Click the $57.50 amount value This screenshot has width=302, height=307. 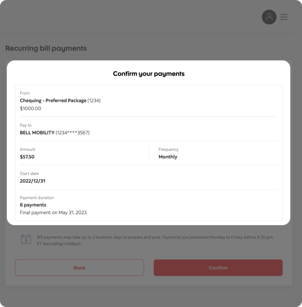pos(27,157)
